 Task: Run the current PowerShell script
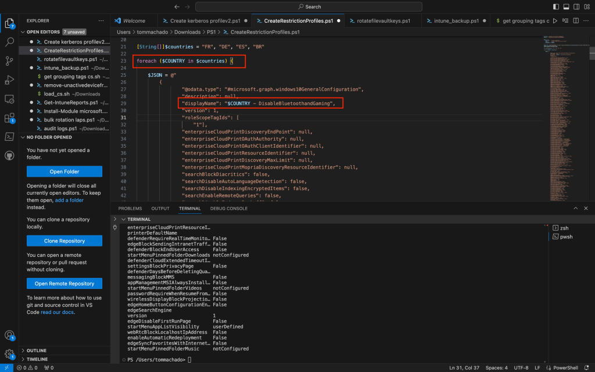point(555,20)
